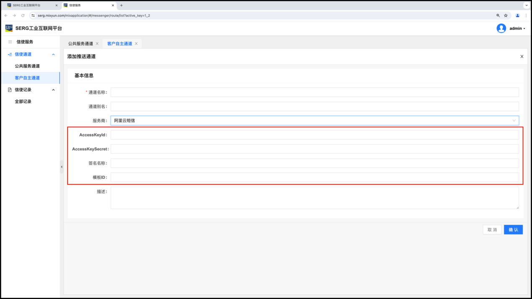Collapse the sidebar using the splitter arrow
Image resolution: width=532 pixels, height=299 pixels.
point(62,167)
